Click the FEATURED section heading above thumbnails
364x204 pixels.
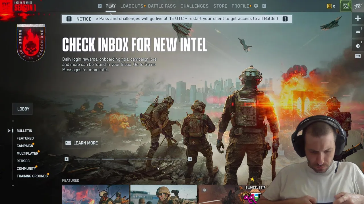71,180
